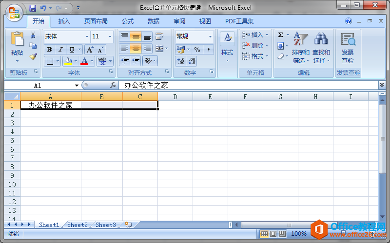Customize Quick Access Toolbar dropdown
Viewport: 390px width, 243px height.
point(78,8)
